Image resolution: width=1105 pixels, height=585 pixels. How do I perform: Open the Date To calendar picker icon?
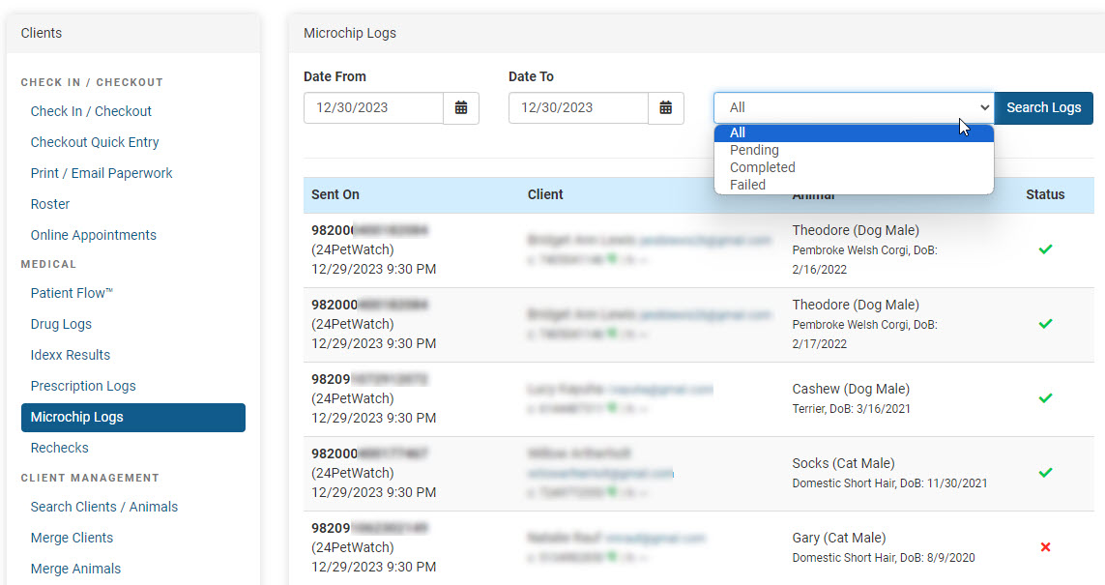pos(666,108)
